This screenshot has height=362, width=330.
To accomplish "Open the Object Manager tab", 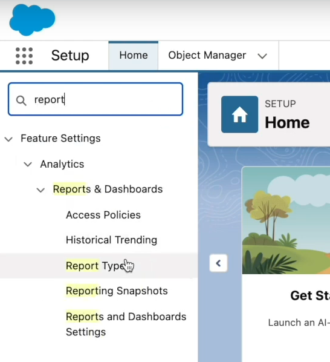I will tap(207, 56).
